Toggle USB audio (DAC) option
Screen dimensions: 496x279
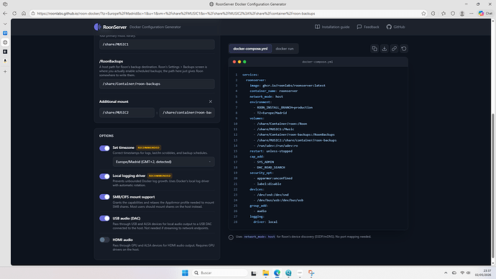coord(104,219)
